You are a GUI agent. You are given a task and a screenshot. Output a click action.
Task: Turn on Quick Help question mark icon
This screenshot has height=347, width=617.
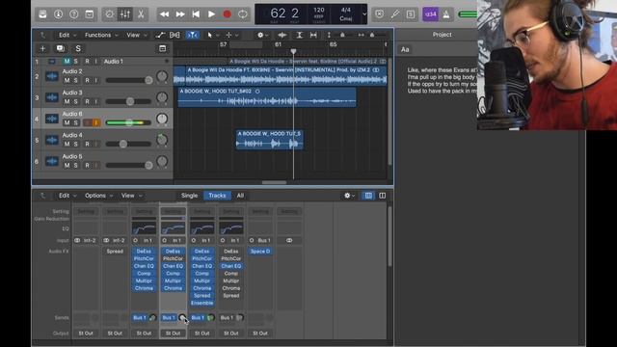(x=74, y=14)
